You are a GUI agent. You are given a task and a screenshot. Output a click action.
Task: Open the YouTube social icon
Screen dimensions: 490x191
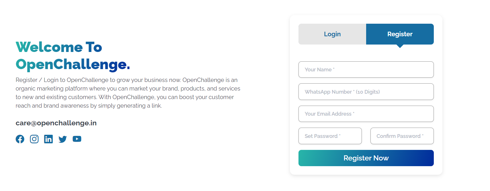pos(77,139)
